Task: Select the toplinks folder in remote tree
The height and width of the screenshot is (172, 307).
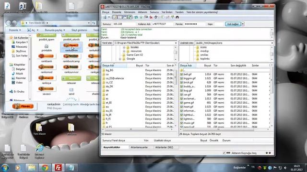Action: pyautogui.click(x=205, y=59)
